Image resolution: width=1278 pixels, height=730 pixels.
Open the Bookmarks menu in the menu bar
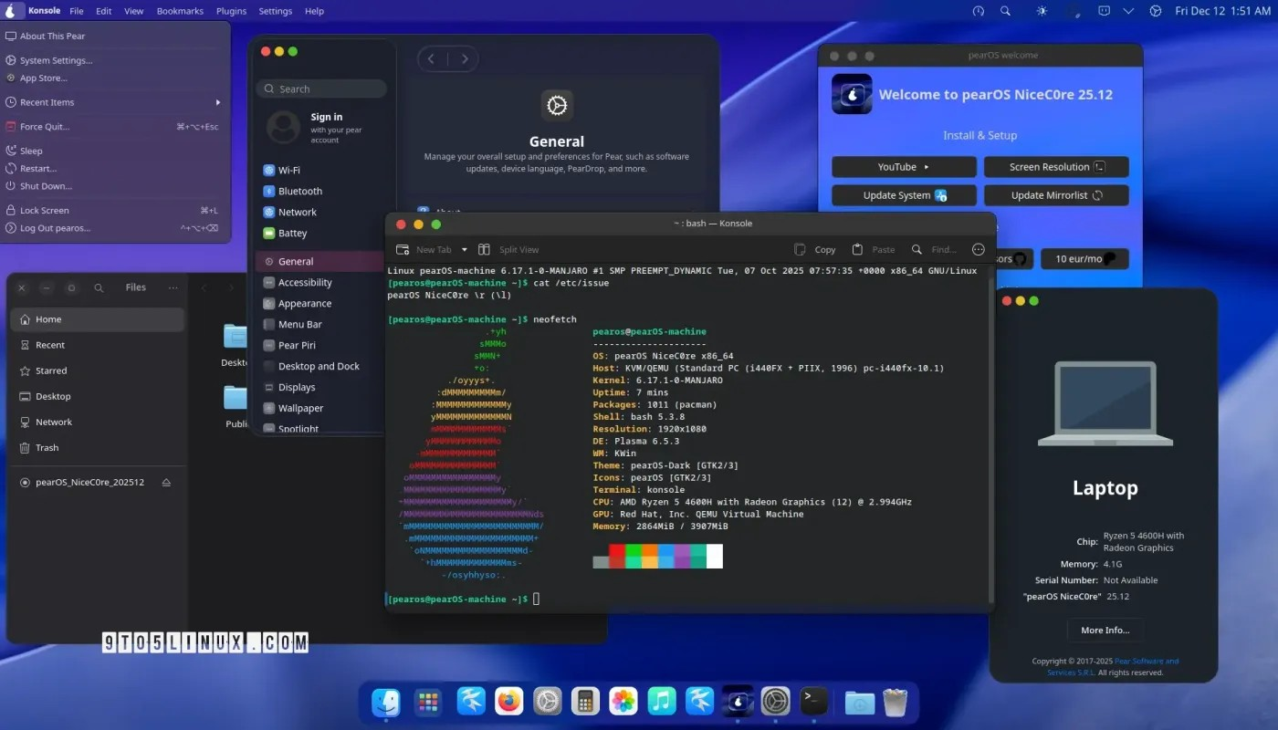(x=180, y=11)
